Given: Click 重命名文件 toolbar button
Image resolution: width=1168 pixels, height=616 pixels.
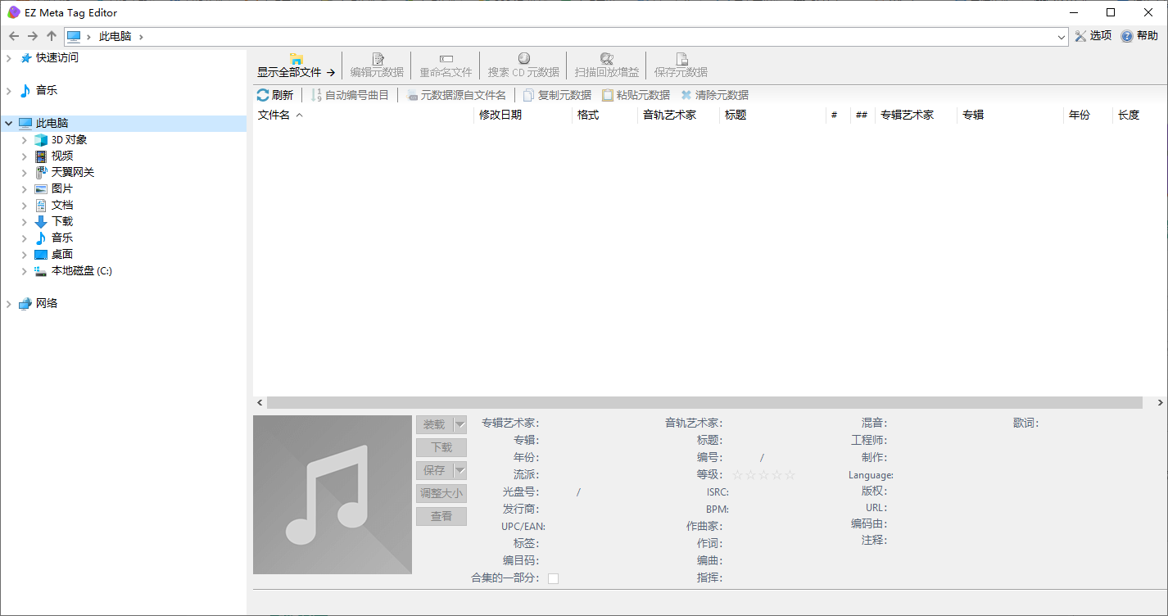Looking at the screenshot, I should point(446,66).
